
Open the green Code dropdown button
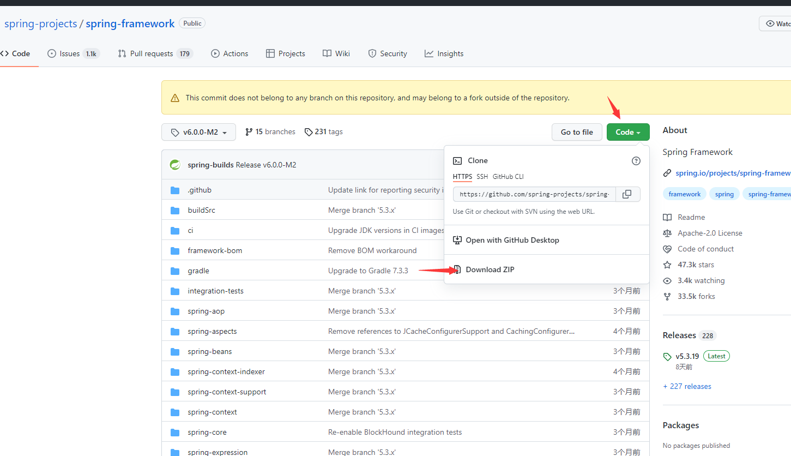[628, 132]
